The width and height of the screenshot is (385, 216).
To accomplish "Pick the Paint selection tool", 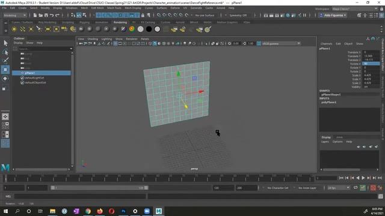I will (5, 61).
